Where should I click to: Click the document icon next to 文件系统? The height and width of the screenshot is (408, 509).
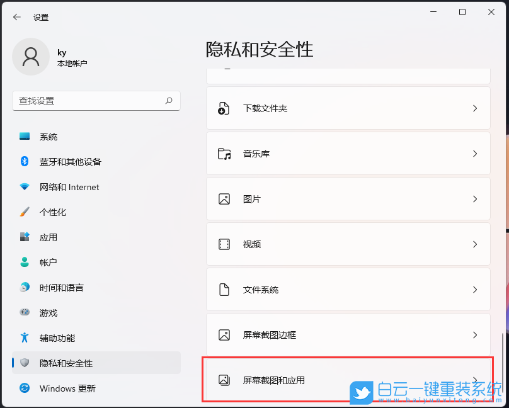224,289
